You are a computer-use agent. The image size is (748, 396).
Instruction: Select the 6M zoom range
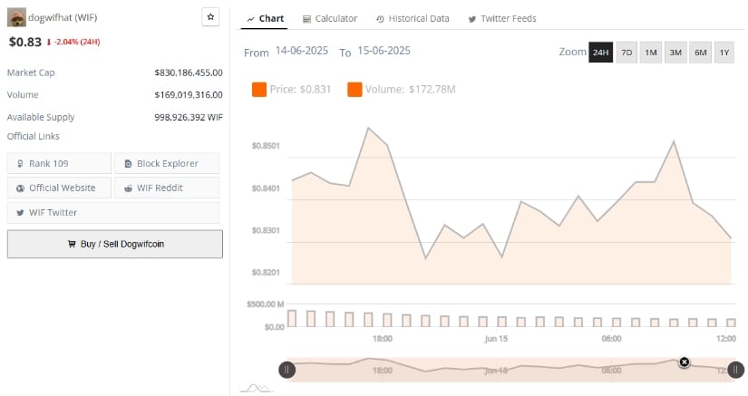pos(700,53)
